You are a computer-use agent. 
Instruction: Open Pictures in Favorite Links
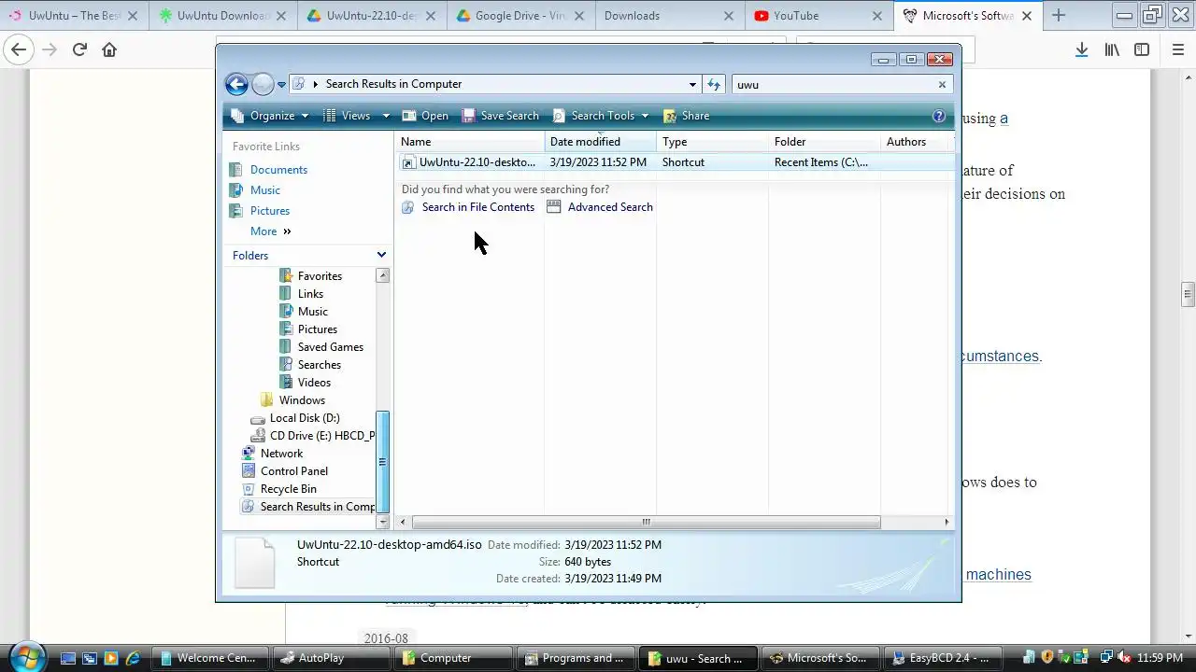[x=269, y=211]
